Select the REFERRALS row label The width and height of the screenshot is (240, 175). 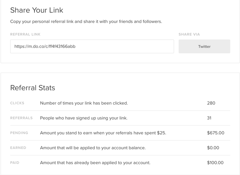click(x=21, y=118)
